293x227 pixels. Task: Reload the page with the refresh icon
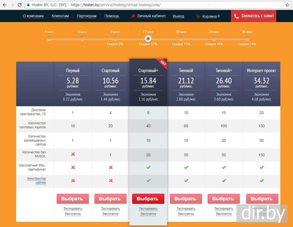pyautogui.click(x=20, y=5)
